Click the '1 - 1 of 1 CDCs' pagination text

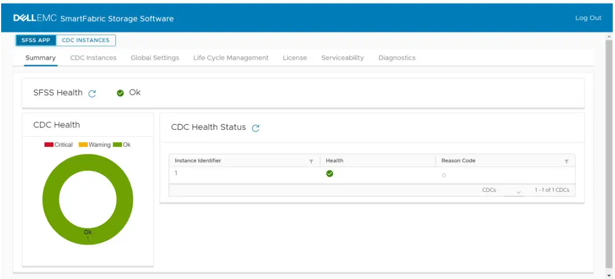point(552,190)
